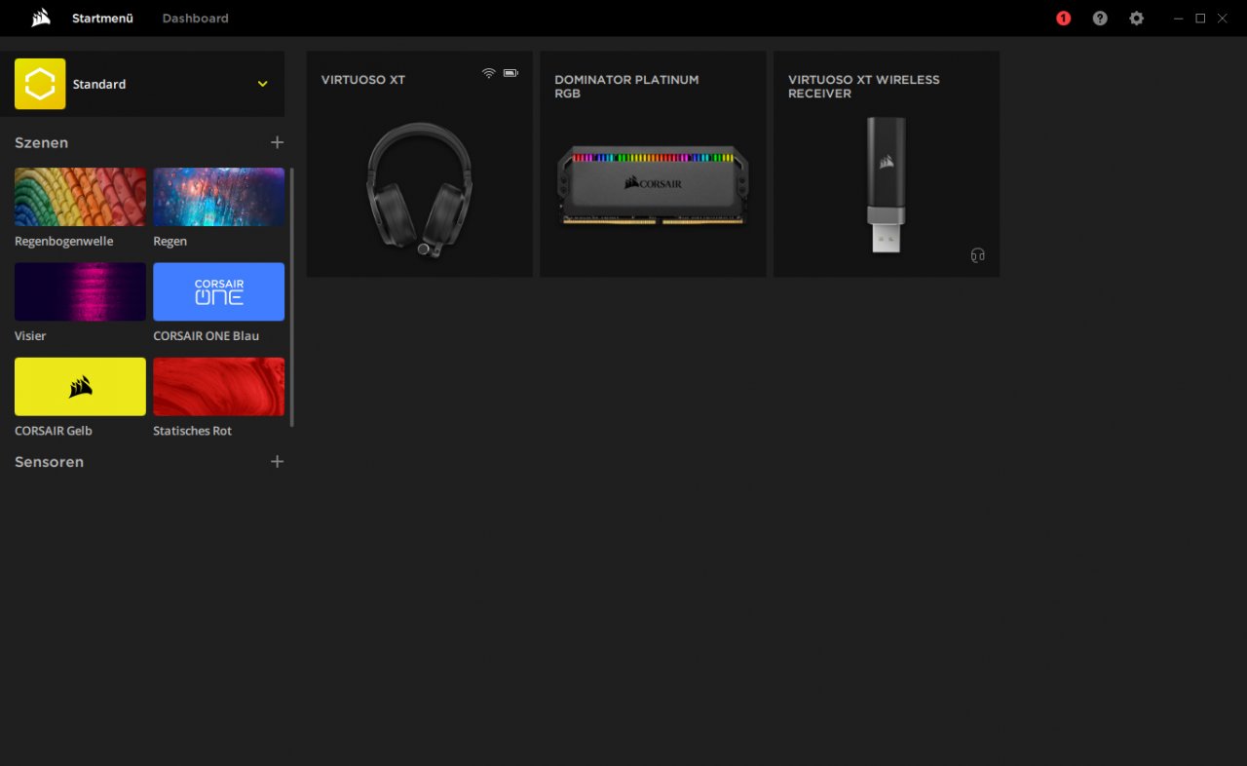Click the Szenen section heading
The height and width of the screenshot is (766, 1247).
(41, 142)
